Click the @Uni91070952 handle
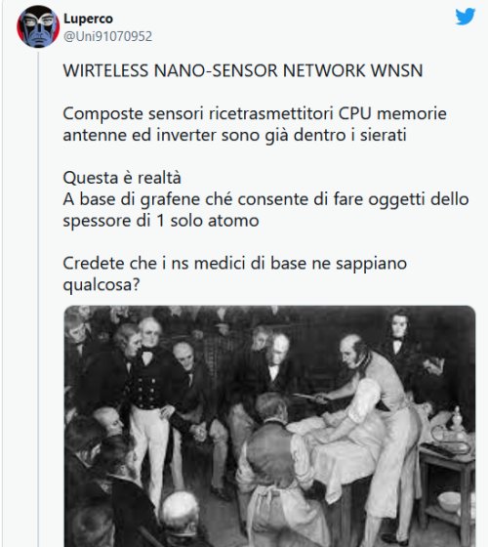 (107, 36)
